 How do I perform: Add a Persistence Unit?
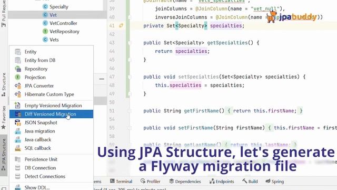52,159
